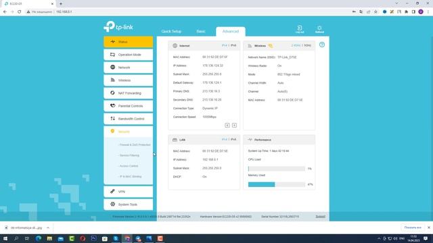The width and height of the screenshot is (433, 243).
Task: Go to next Internet connection page
Action: coord(234,126)
